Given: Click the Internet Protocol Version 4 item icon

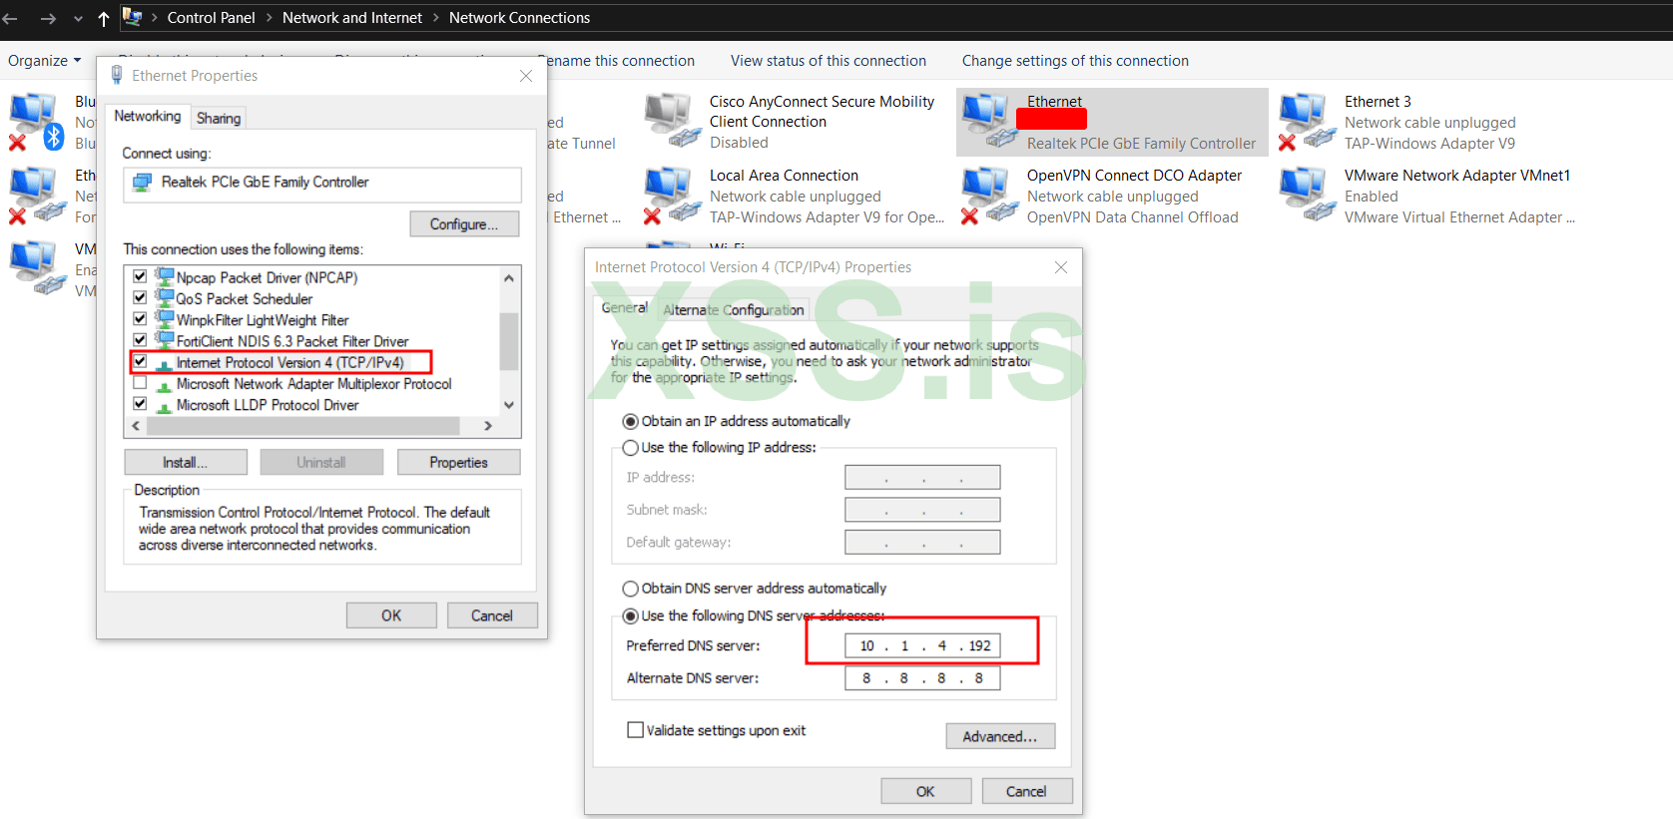Looking at the screenshot, I should tap(165, 363).
